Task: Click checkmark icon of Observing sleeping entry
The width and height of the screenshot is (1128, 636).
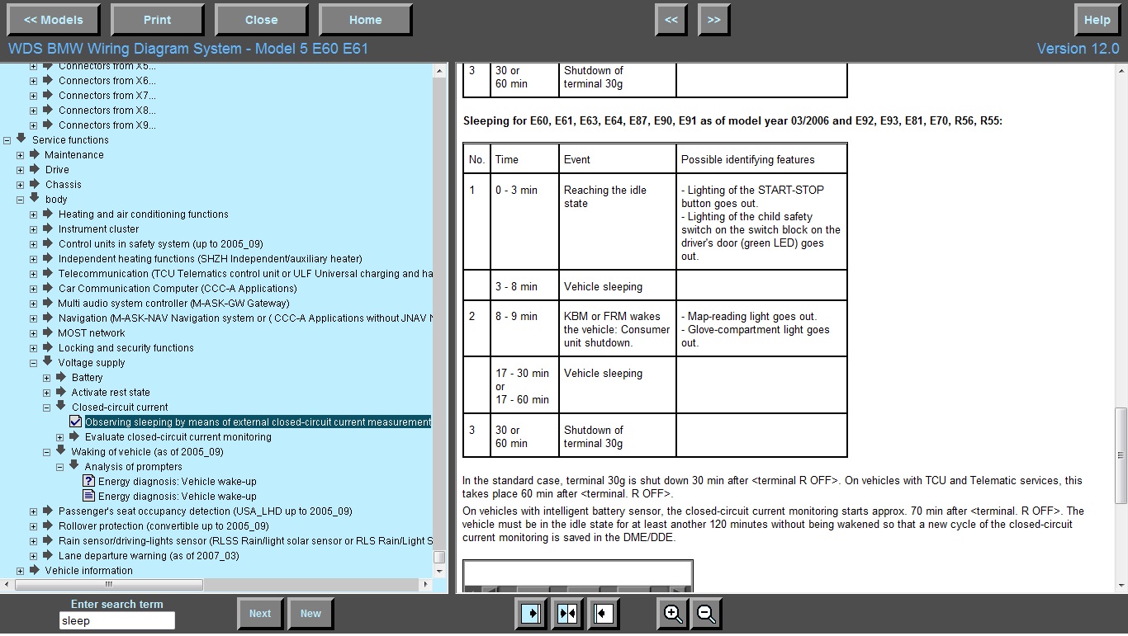Action: click(75, 422)
